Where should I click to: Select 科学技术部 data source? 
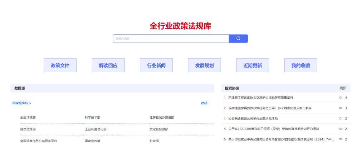[92, 118]
